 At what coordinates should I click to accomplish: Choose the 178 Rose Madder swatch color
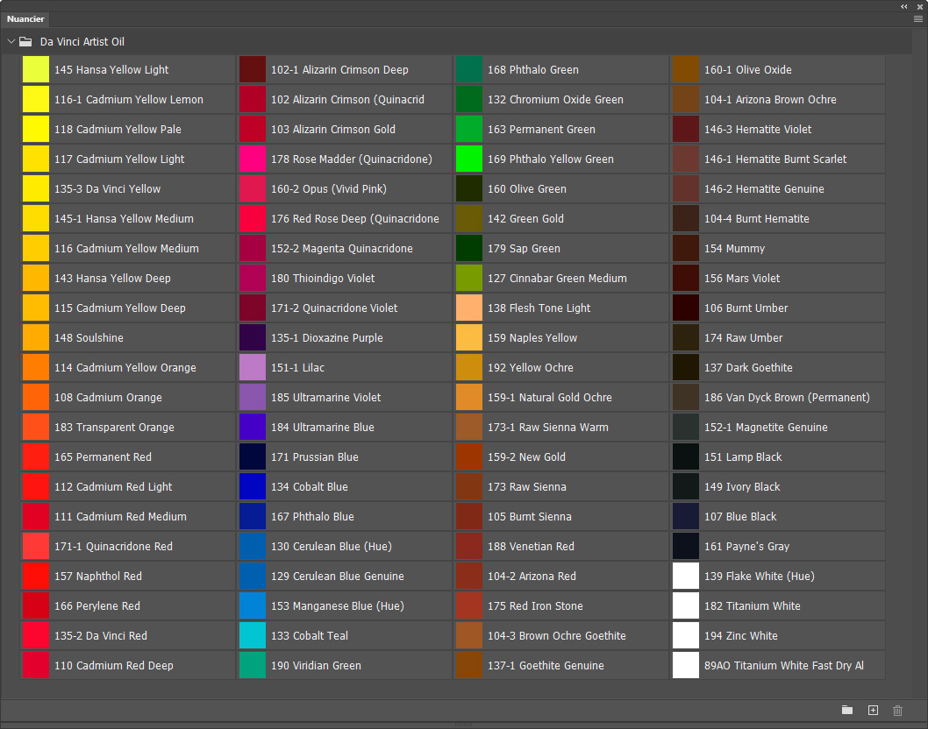253,159
